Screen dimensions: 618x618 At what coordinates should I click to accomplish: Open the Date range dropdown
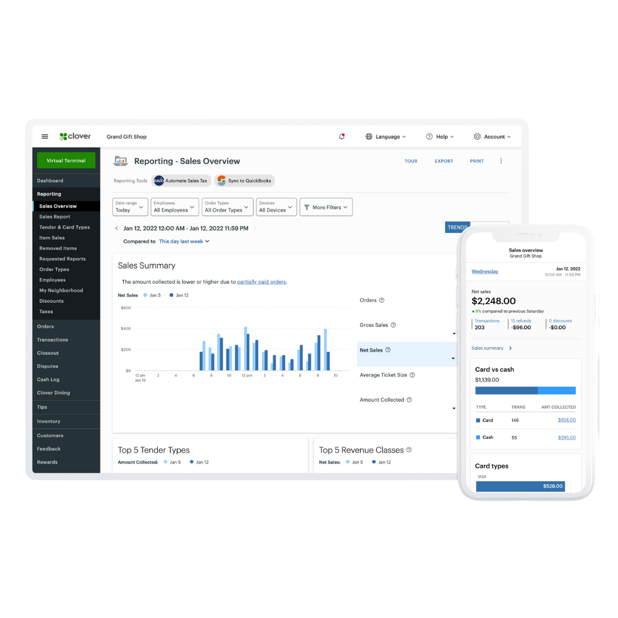click(x=130, y=207)
